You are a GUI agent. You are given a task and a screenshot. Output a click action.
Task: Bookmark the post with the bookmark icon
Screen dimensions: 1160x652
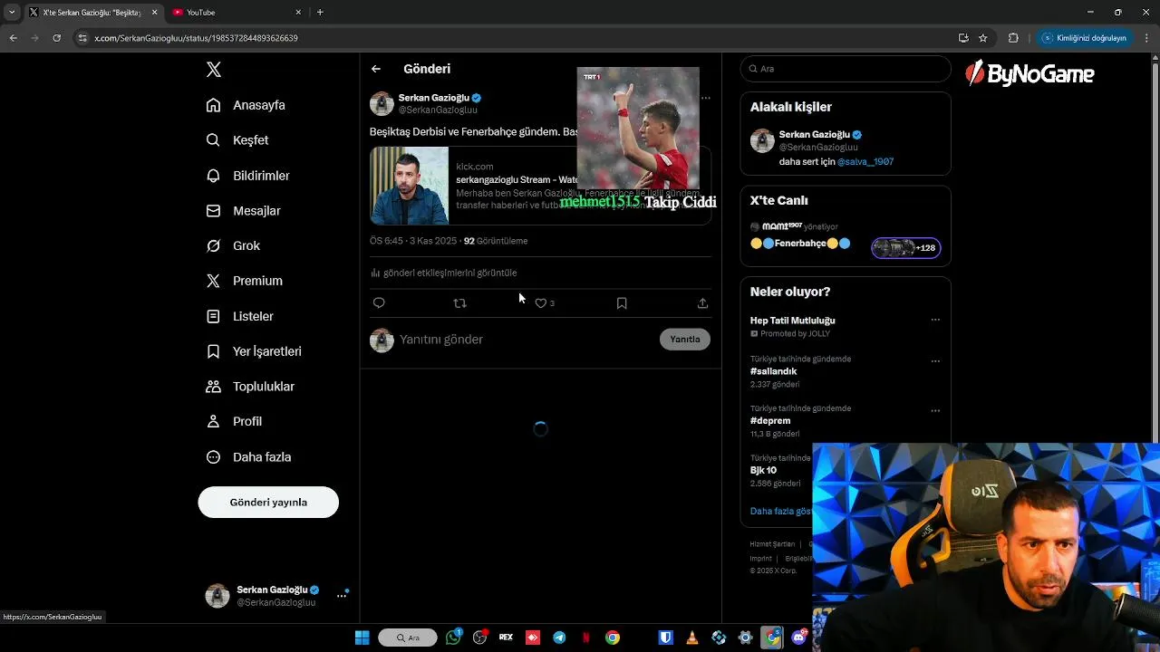622,303
